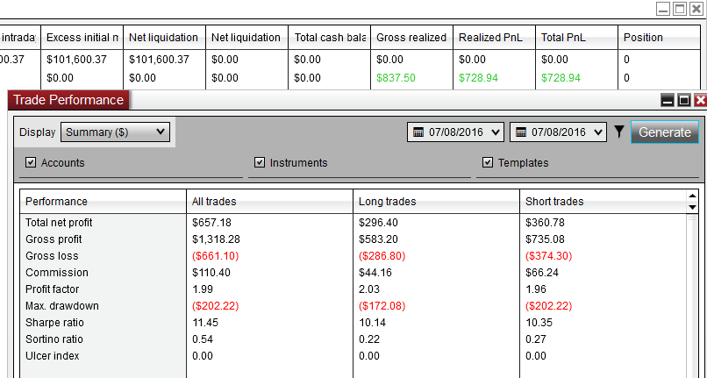This screenshot has width=707, height=378.
Task: Expand the start date dropdown arrow
Action: tap(496, 132)
